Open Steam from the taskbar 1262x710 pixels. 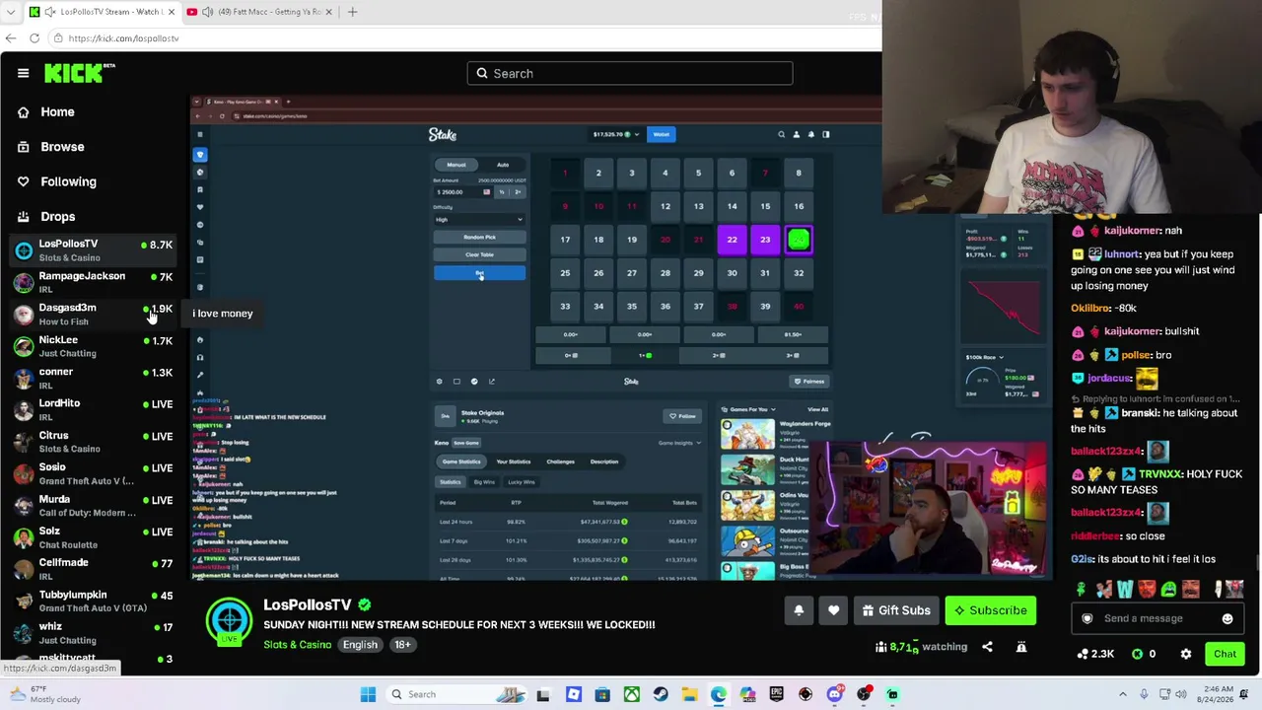661,694
